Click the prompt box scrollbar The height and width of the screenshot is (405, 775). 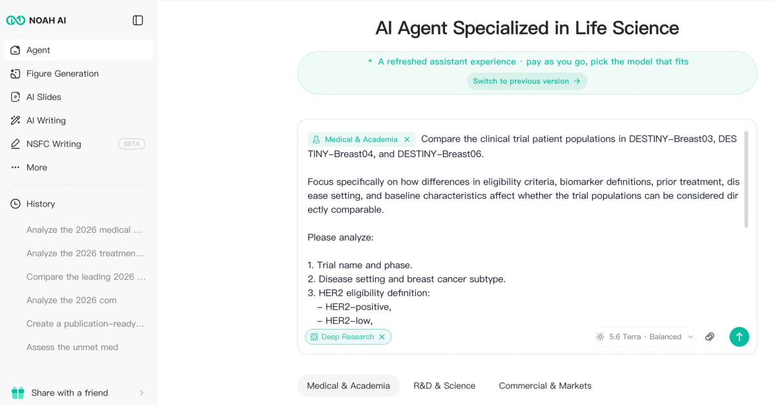746,180
